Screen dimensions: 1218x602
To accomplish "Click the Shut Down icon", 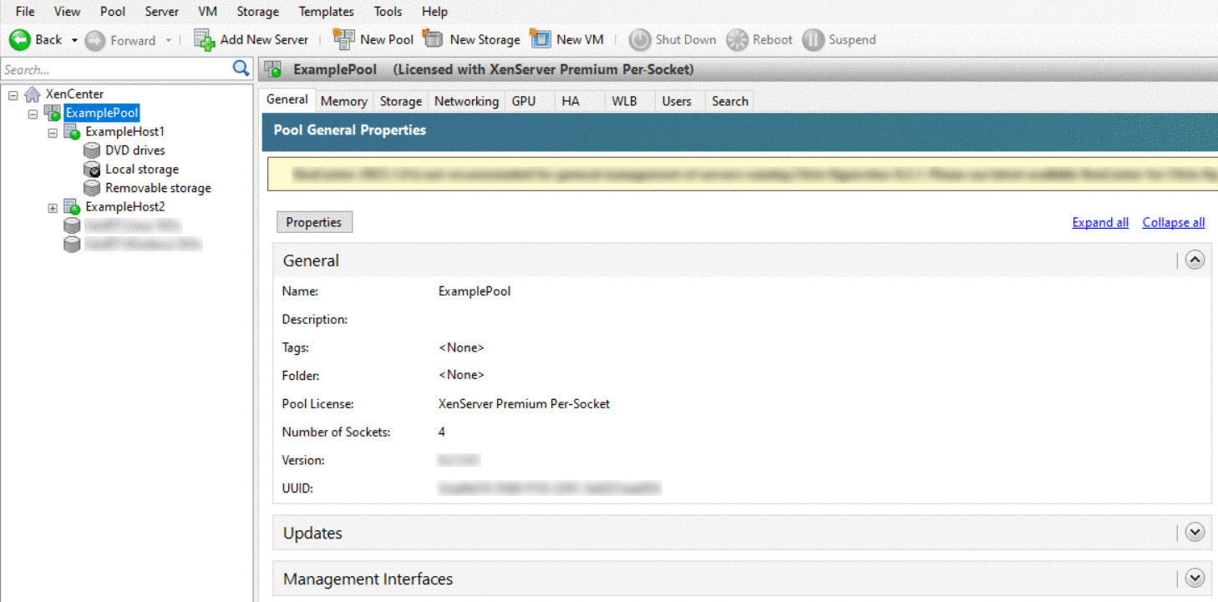I will click(640, 39).
